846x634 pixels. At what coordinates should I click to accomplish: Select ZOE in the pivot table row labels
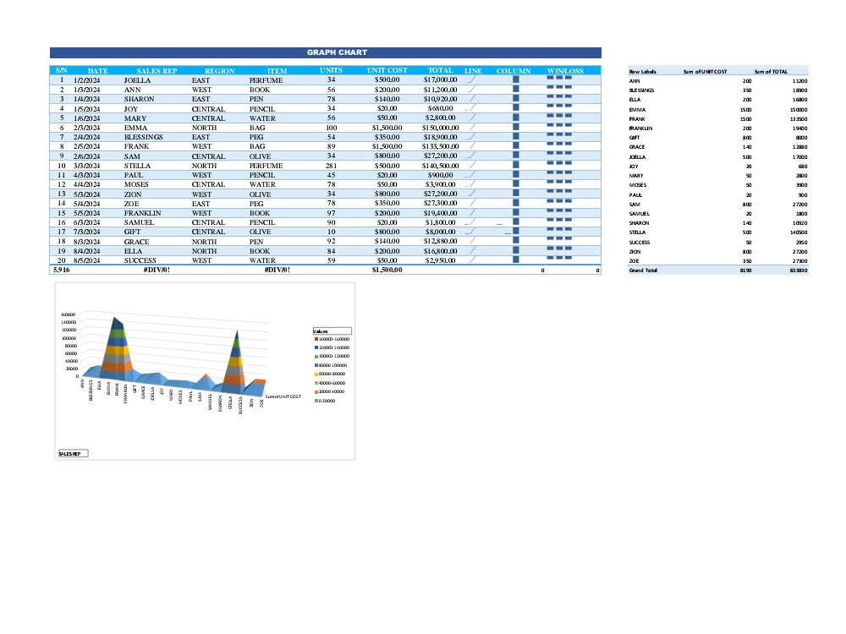coord(634,261)
